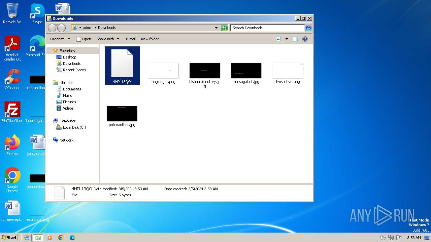431x242 pixels.
Task: Click the admin breadcrumb segment
Action: [x=88, y=28]
